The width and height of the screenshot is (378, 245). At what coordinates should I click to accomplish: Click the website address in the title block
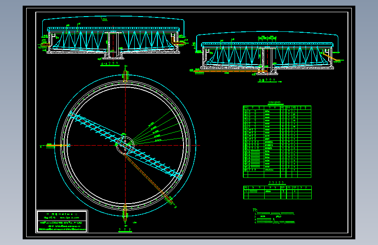tap(70, 218)
